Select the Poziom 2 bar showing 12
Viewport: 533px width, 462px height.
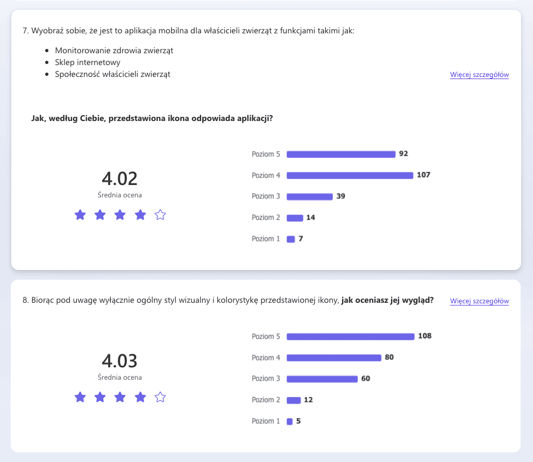pyautogui.click(x=294, y=401)
